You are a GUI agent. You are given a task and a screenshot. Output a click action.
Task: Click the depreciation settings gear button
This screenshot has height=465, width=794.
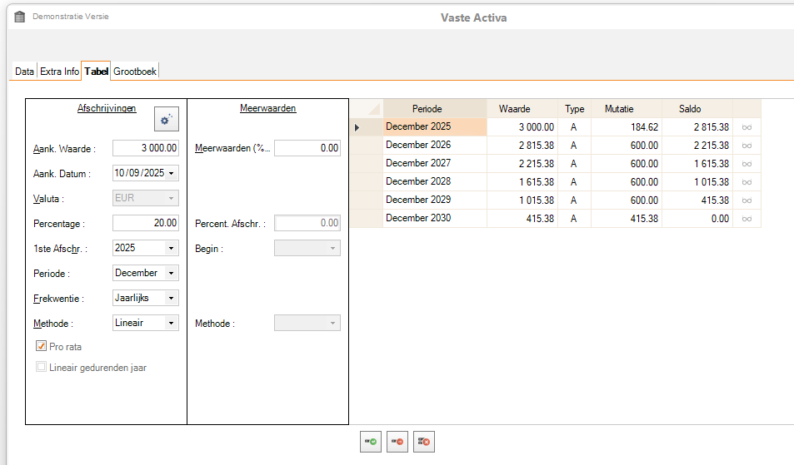(167, 120)
